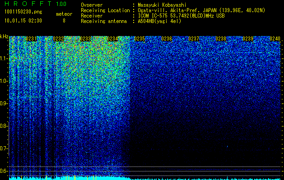284x180 pixels.
Task: Click the cyan signal level bar at bottom
Action: pyautogui.click(x=144, y=178)
